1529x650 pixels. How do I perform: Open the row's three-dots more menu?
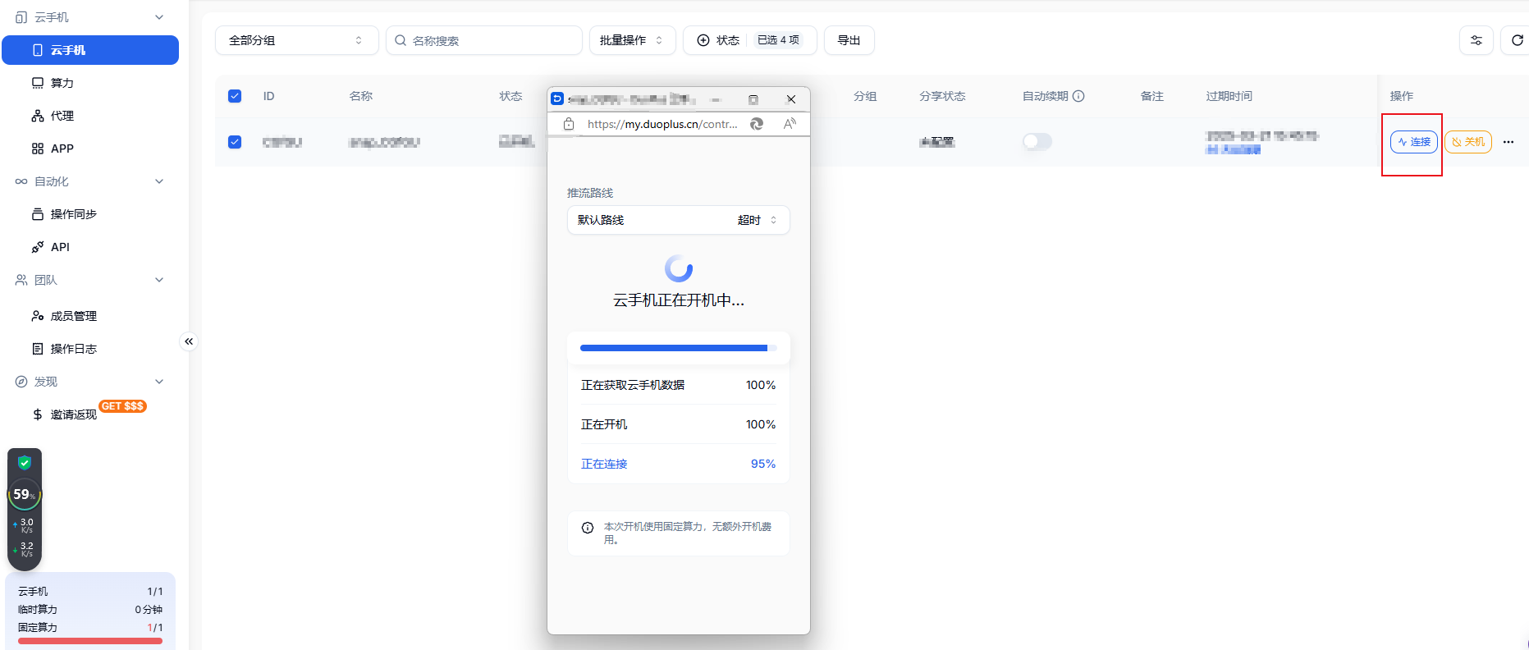[x=1508, y=142]
